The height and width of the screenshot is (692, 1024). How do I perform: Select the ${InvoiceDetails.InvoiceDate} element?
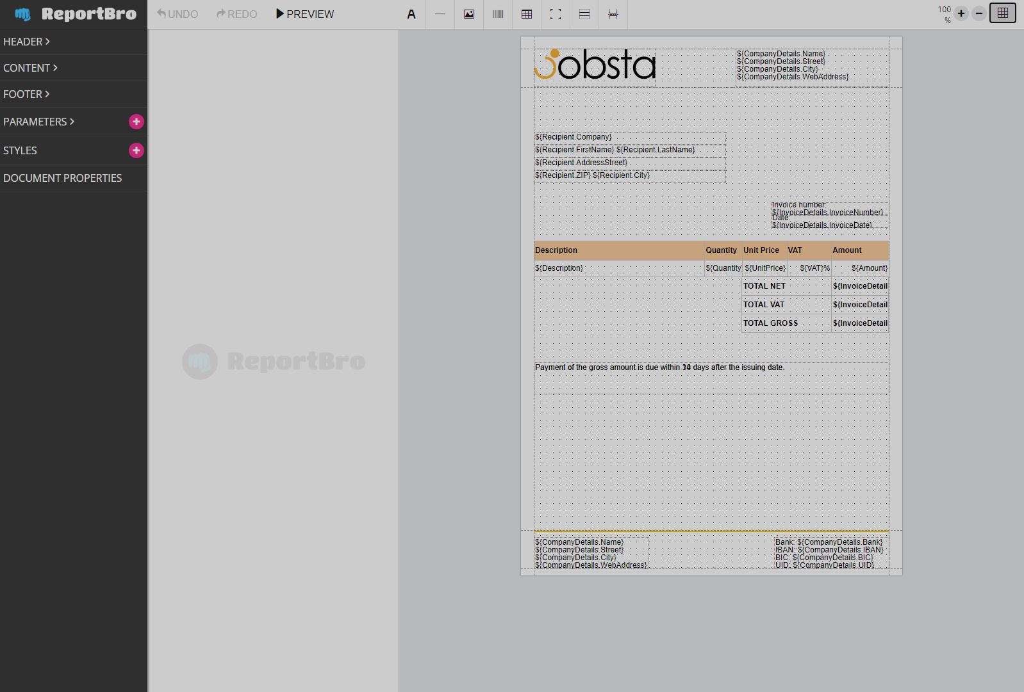tap(830, 221)
